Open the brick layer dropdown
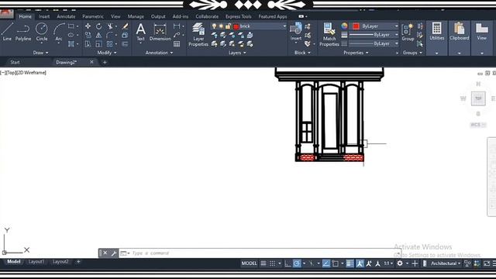The width and height of the screenshot is (496, 279). coord(284,26)
